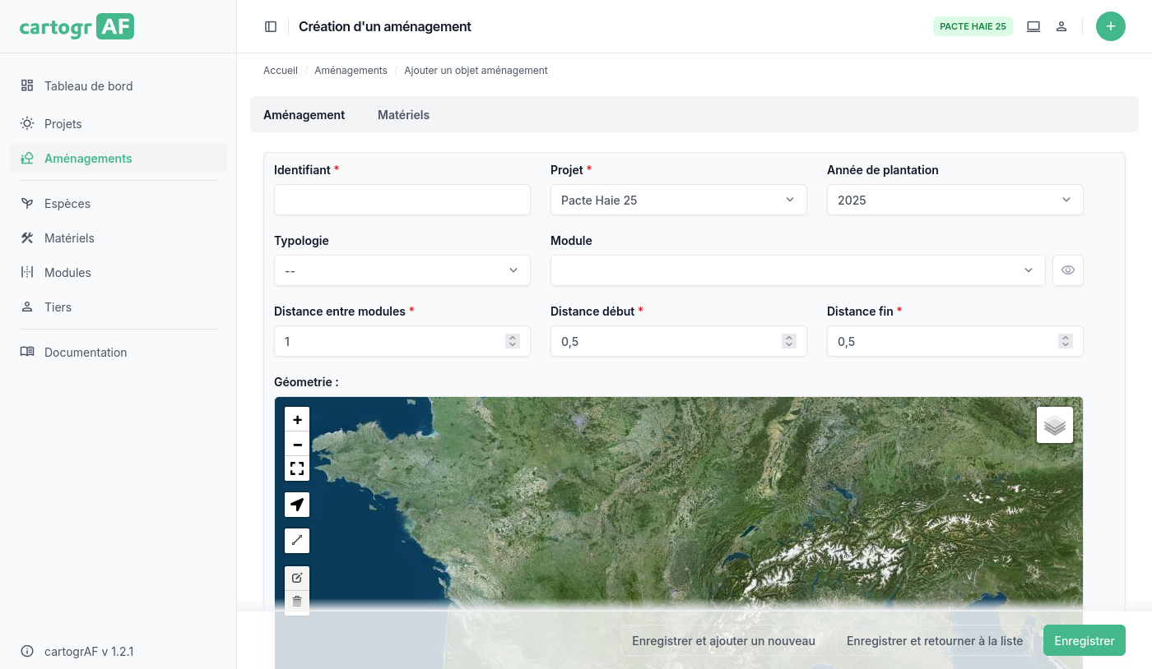The image size is (1152, 669).
Task: Open the Typologie dropdown
Action: pos(402,270)
